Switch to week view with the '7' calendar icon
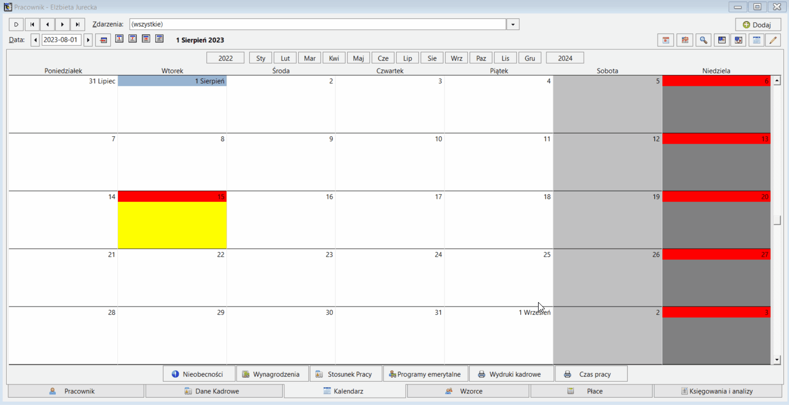The image size is (789, 405). tap(132, 39)
